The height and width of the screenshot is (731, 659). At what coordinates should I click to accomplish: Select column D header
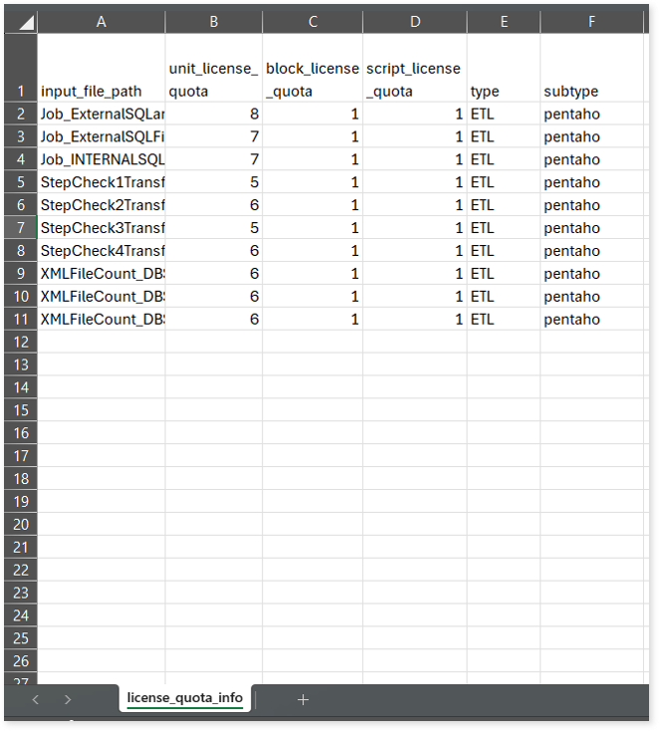pyautogui.click(x=414, y=22)
